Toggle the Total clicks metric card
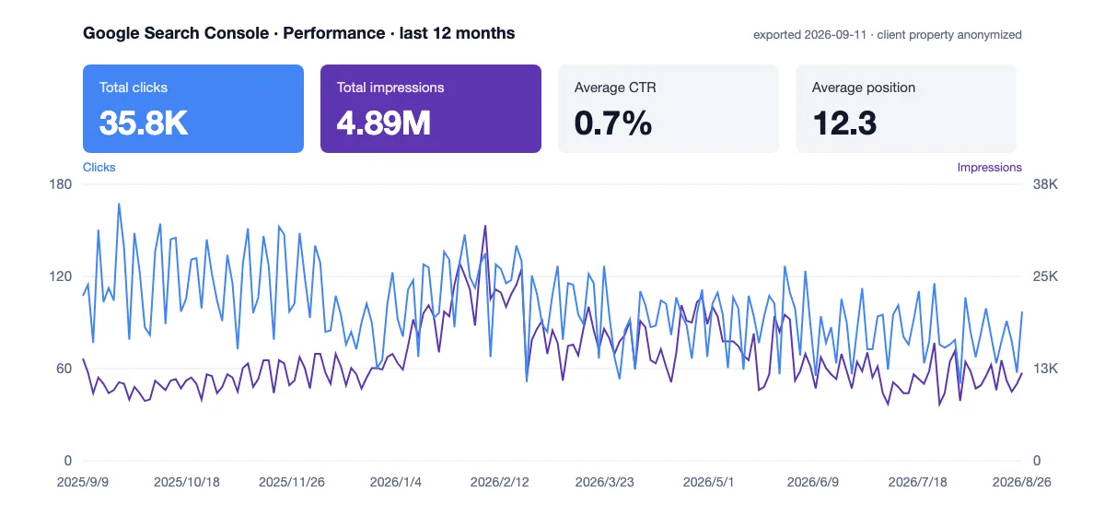 (x=193, y=108)
